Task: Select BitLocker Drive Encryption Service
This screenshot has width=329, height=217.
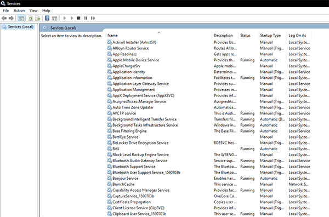Action: point(140,143)
